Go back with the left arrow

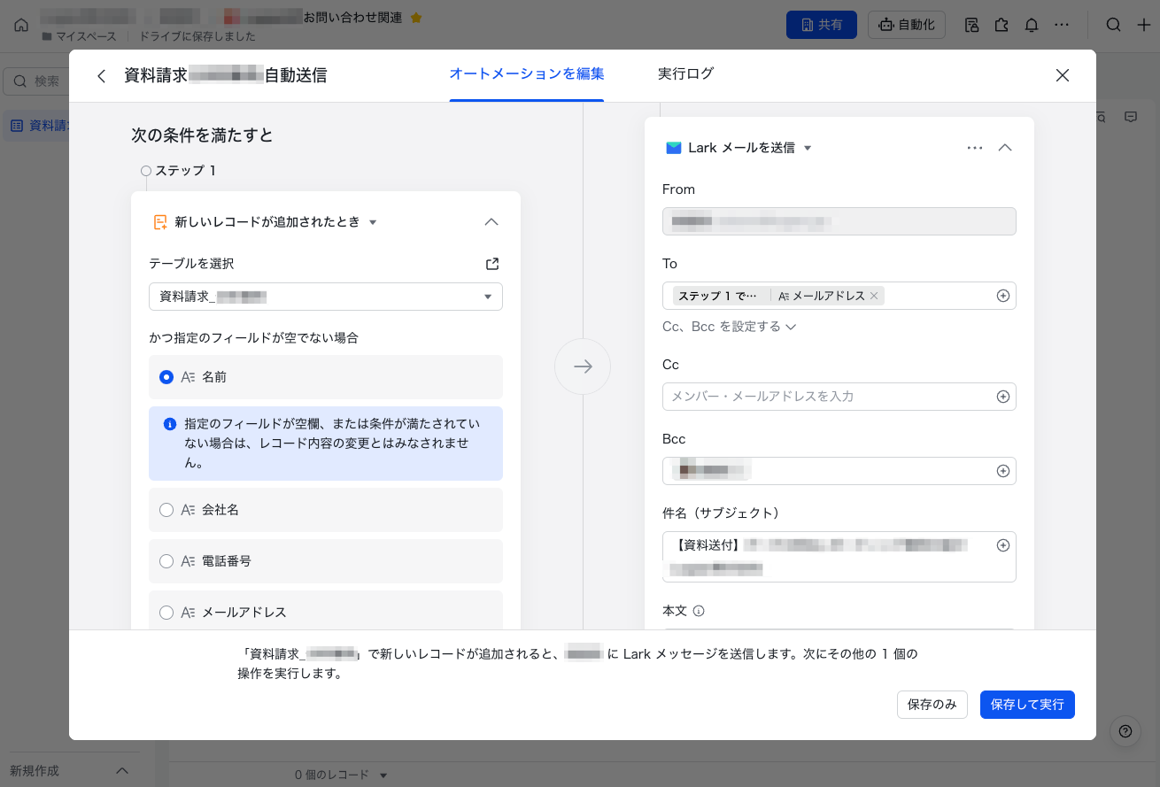click(102, 76)
